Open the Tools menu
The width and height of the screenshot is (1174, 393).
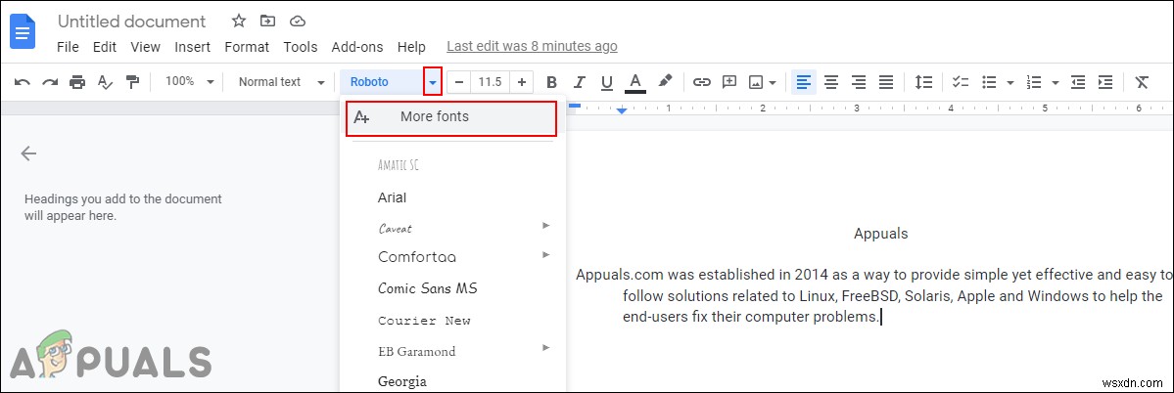click(x=301, y=46)
